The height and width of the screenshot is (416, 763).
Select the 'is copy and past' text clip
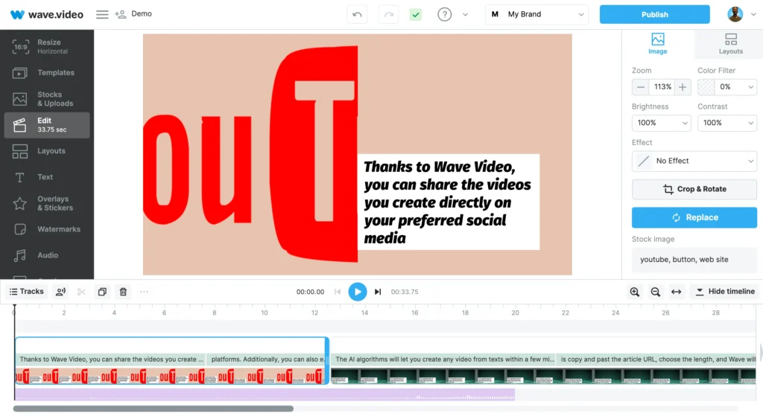[656, 359]
